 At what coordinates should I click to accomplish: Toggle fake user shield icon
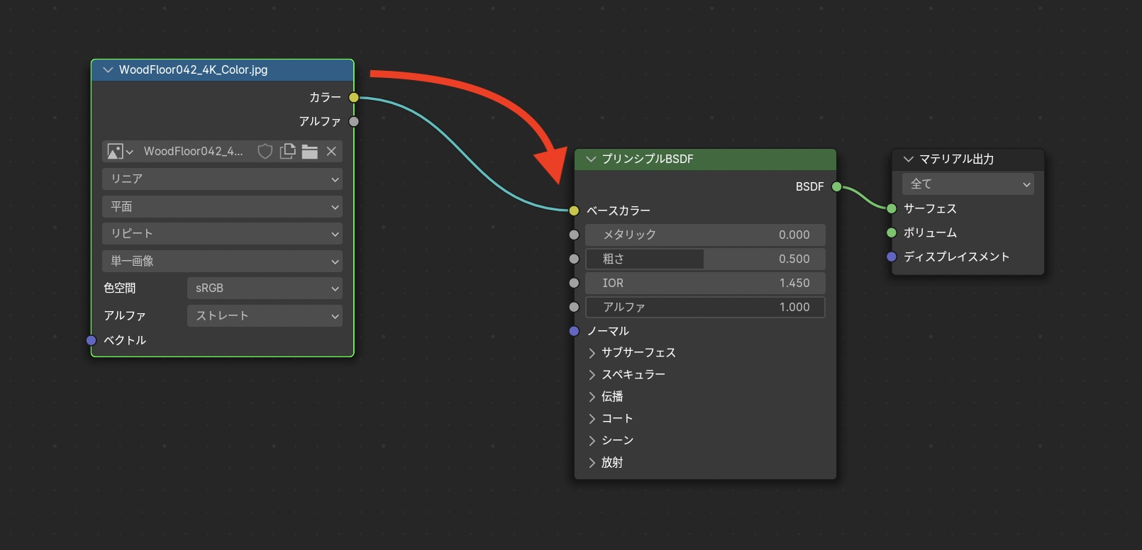[265, 152]
